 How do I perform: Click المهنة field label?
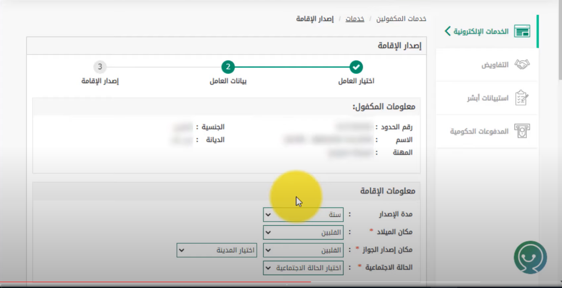click(403, 152)
